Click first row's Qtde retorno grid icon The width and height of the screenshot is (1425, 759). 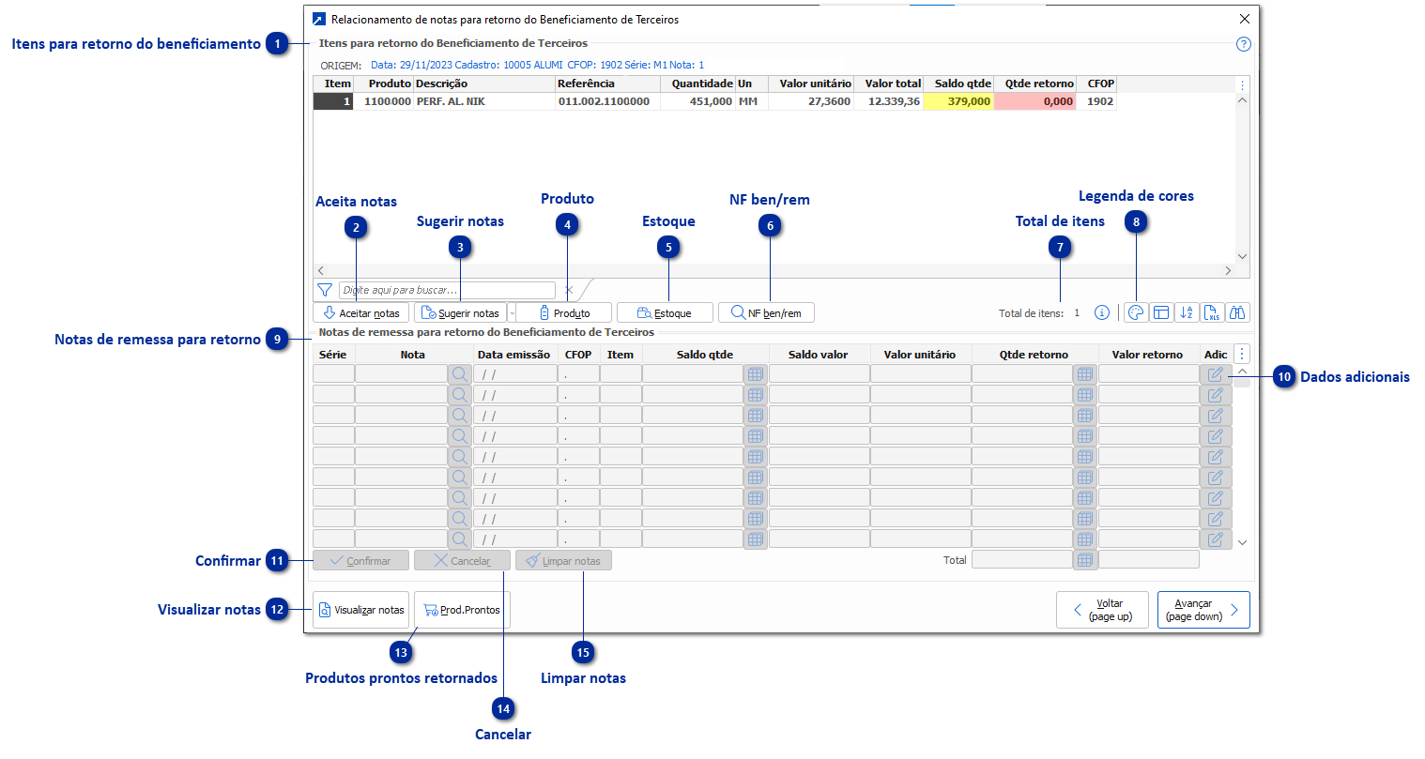1085,374
